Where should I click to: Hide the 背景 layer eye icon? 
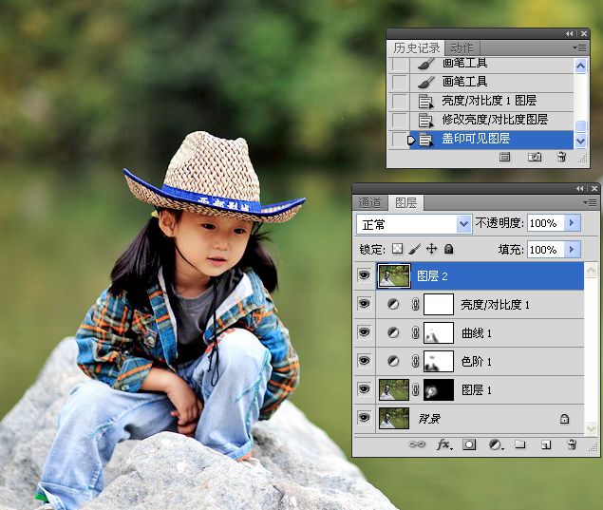[x=365, y=418]
